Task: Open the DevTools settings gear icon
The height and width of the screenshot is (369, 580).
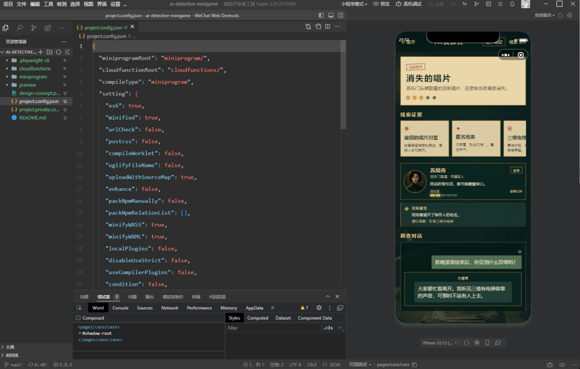Action: tap(319, 308)
